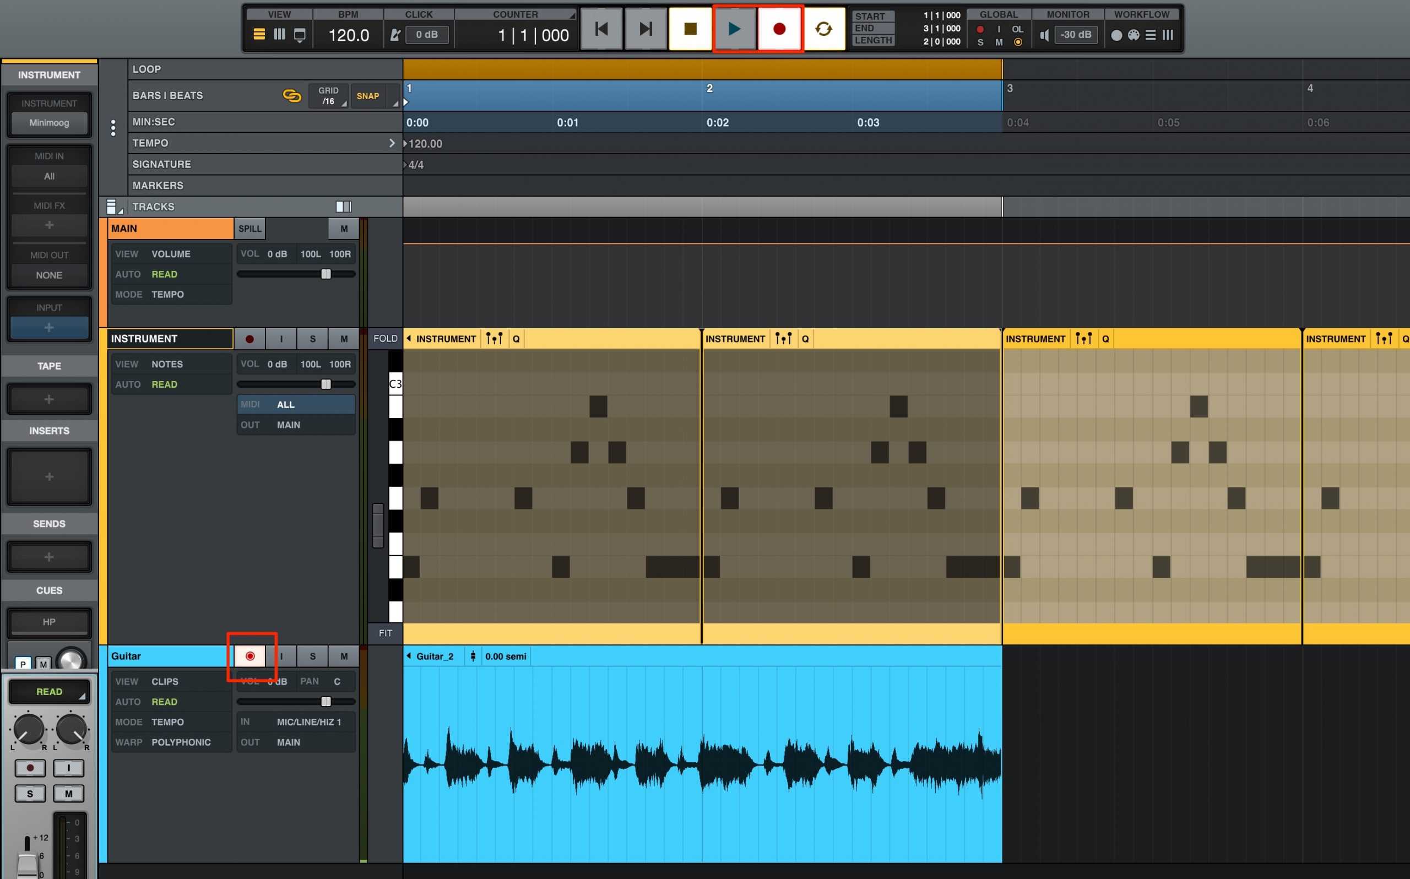This screenshot has height=879, width=1410.
Task: Mute the Guitar track
Action: 344,656
